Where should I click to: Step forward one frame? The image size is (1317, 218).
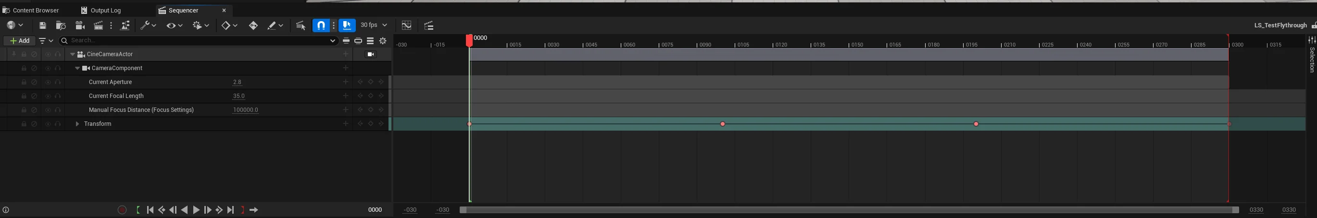point(208,210)
